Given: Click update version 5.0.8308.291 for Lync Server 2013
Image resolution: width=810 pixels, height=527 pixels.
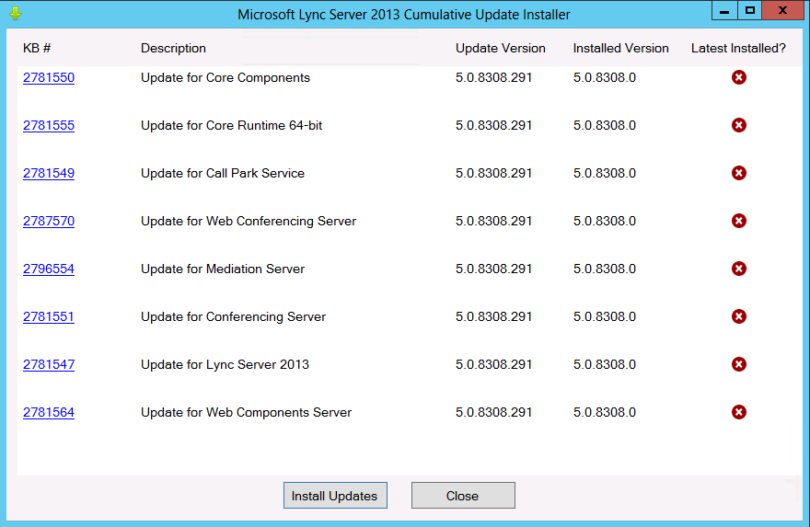Looking at the screenshot, I should click(493, 364).
